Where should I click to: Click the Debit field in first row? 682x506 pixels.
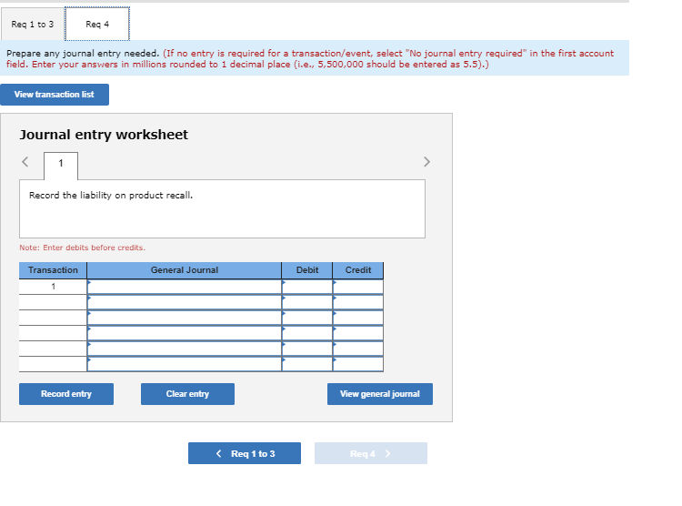tap(307, 287)
